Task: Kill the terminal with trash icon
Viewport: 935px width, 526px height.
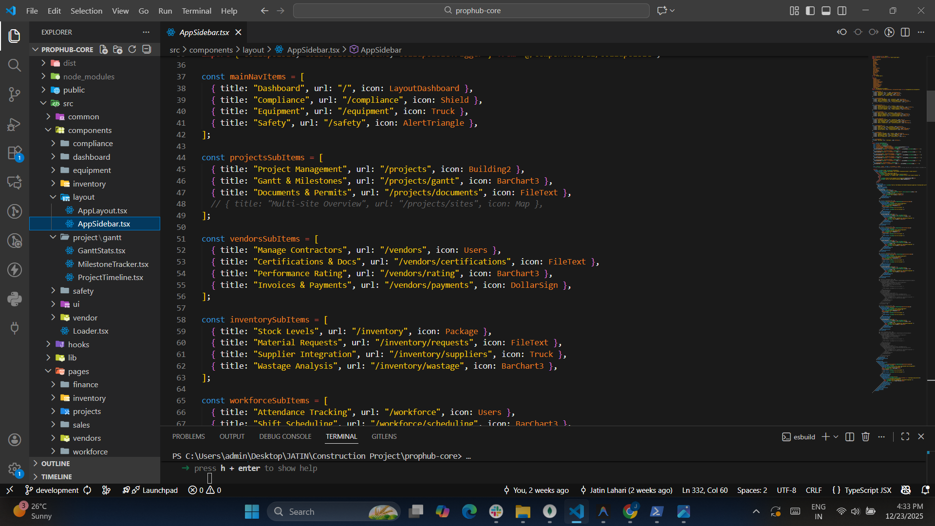Action: 865,437
